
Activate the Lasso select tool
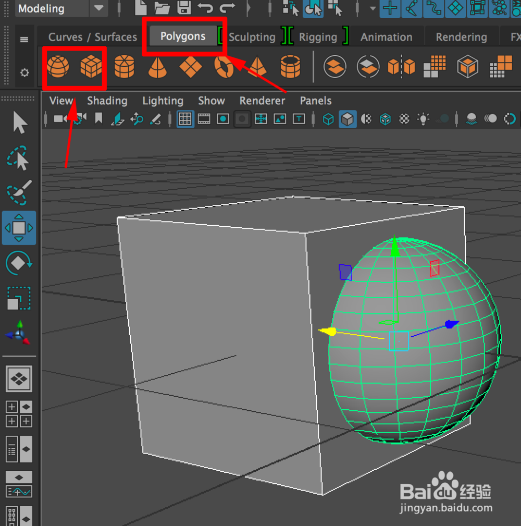pyautogui.click(x=18, y=157)
